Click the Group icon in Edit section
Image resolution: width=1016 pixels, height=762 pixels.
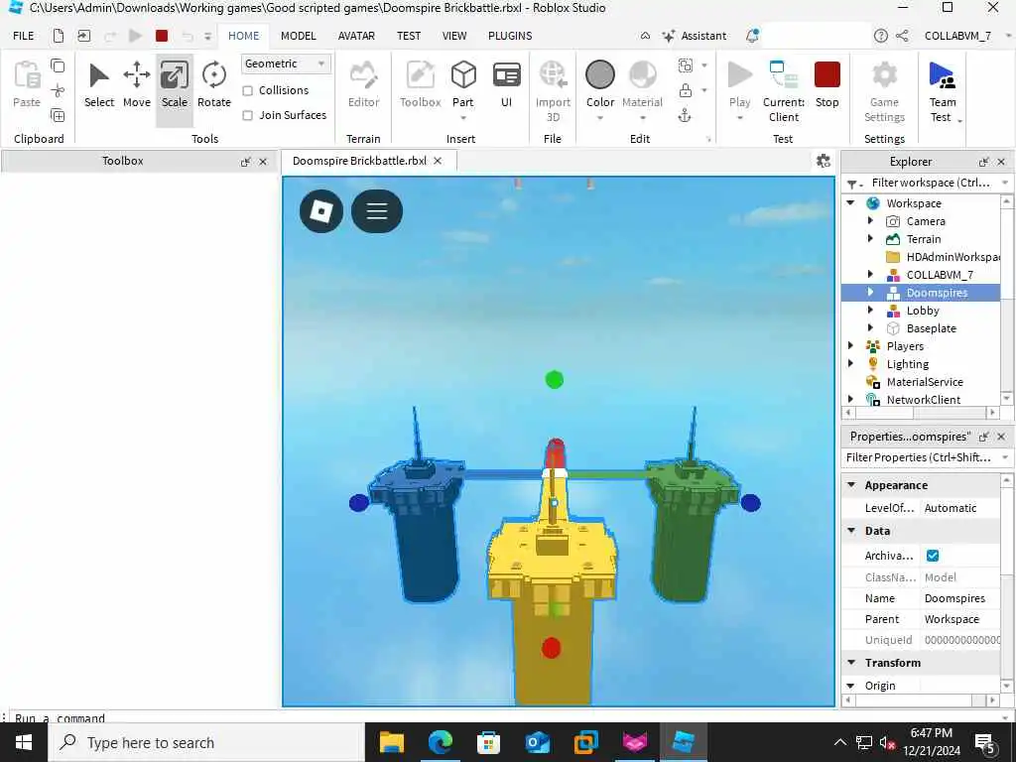685,65
